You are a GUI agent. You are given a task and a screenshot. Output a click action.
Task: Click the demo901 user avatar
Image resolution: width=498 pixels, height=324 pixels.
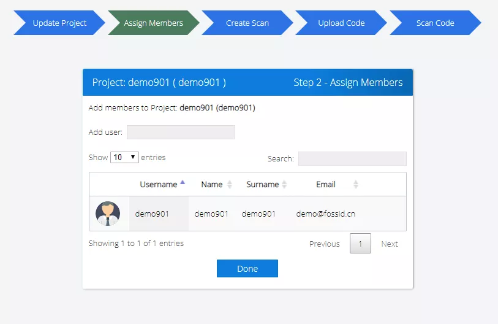[108, 214]
